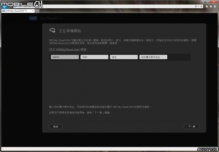Image resolution: width=219 pixels, height=152 pixels.
Task: Click the address bar search magnifier icon
Action: (x=196, y=7)
